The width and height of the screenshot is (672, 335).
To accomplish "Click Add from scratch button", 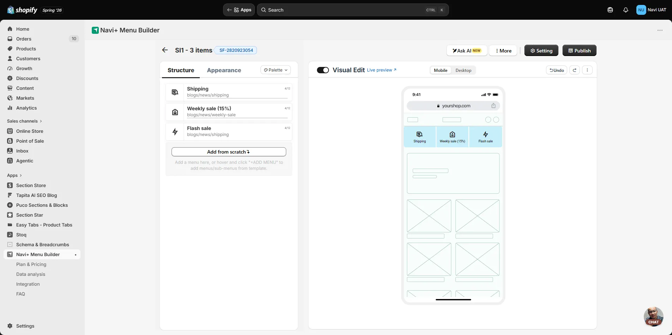I will (x=229, y=152).
